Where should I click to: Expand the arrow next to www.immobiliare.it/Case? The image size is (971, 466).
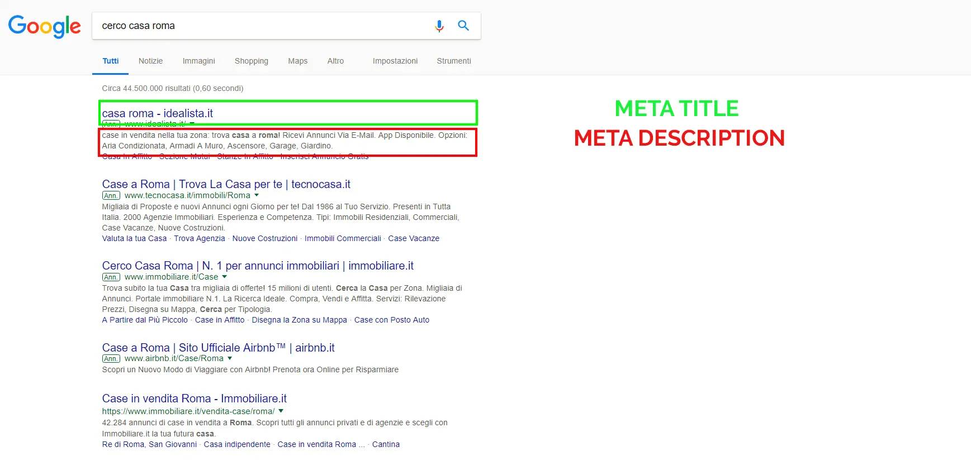pos(225,277)
